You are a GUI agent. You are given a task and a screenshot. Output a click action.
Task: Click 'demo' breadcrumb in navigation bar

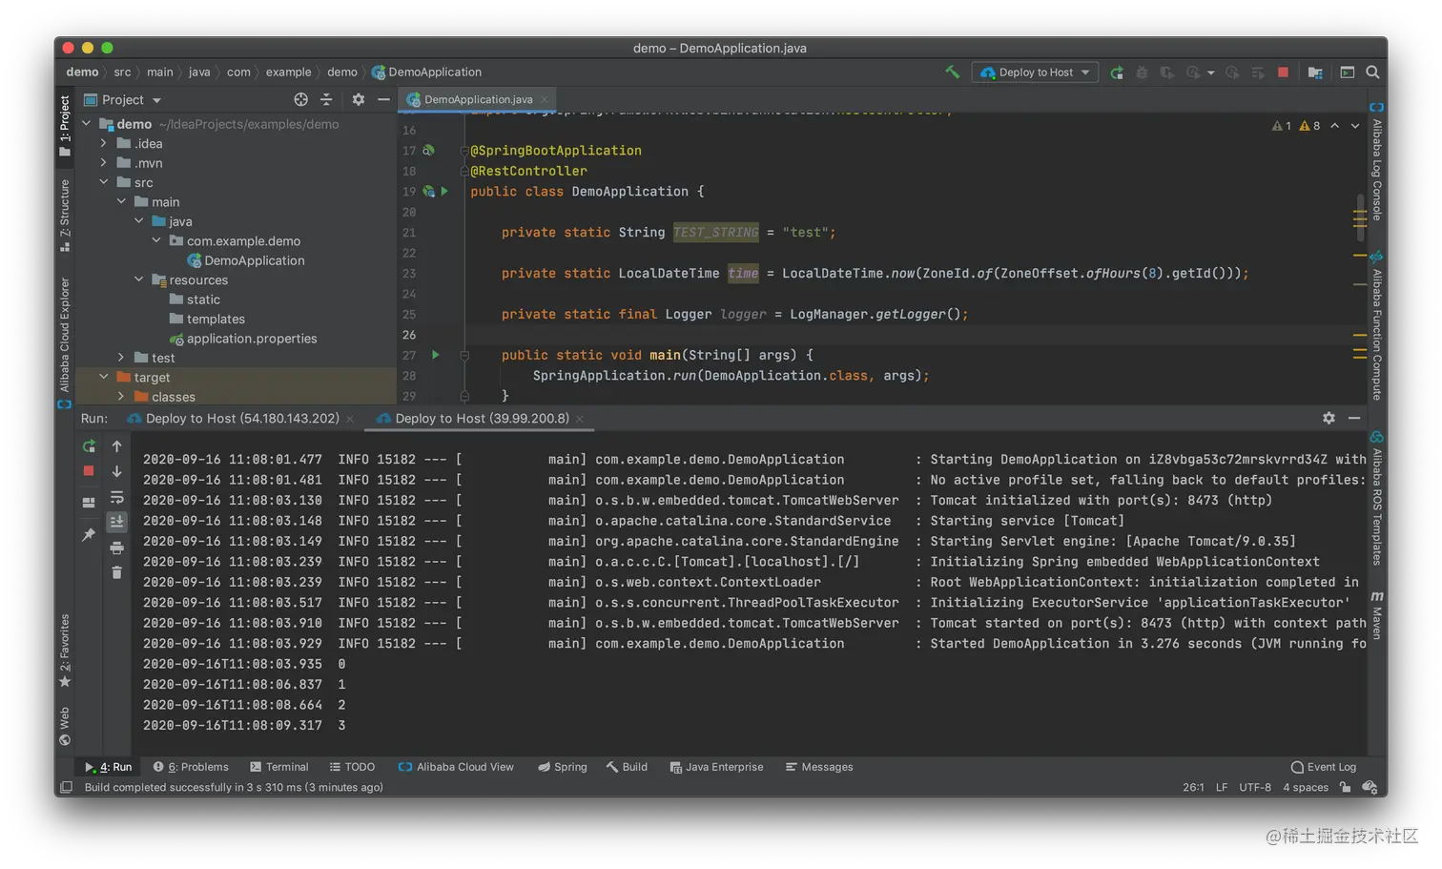82,72
